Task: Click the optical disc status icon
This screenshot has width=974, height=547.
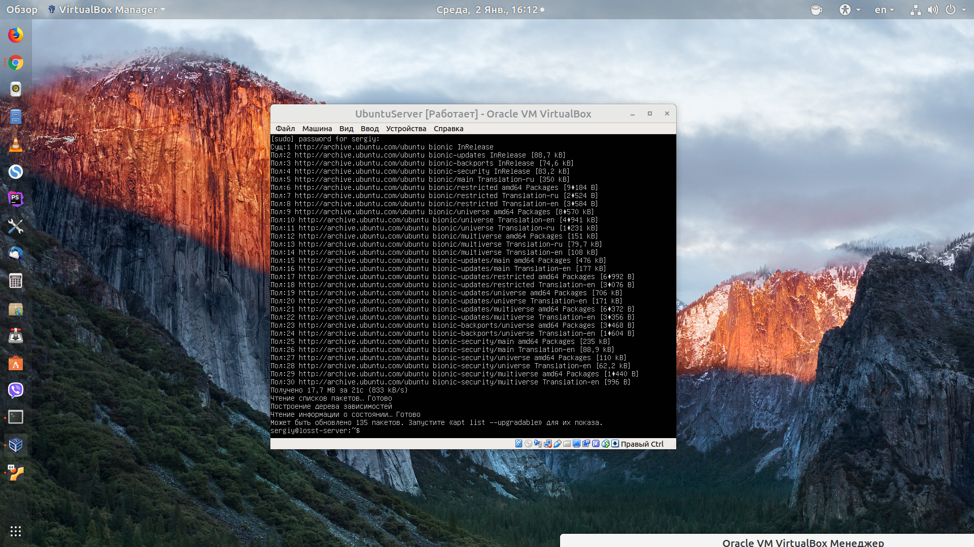Action: tap(528, 444)
